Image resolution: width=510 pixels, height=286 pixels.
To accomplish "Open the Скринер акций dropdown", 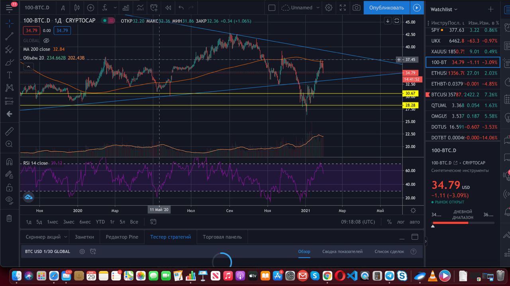I will click(x=46, y=237).
